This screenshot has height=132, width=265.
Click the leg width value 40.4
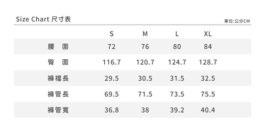[x=208, y=110]
